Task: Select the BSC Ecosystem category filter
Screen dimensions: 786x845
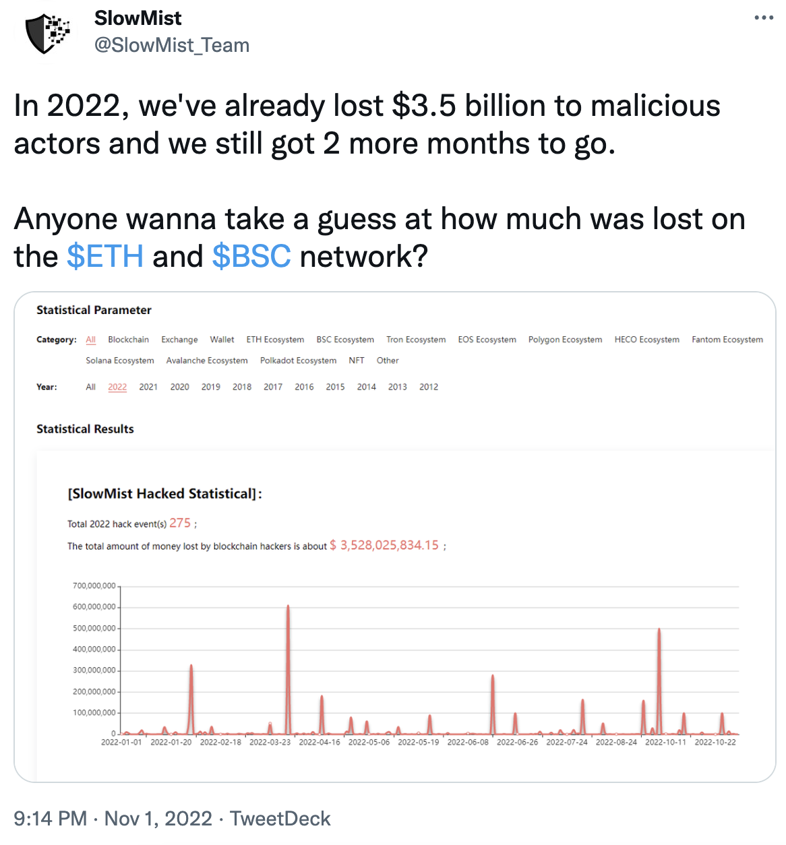Action: pyautogui.click(x=345, y=340)
